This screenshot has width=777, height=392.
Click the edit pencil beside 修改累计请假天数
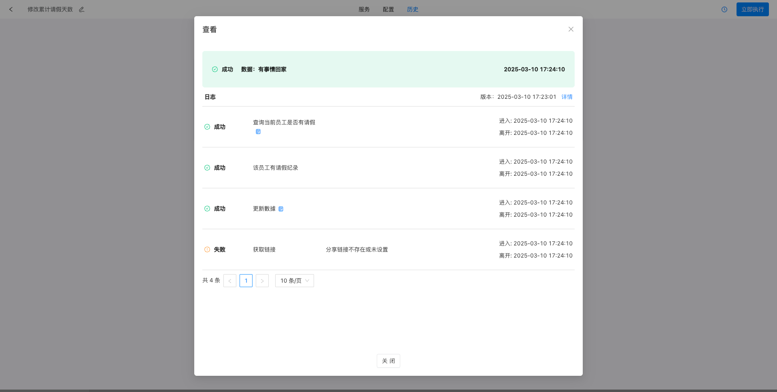point(81,9)
